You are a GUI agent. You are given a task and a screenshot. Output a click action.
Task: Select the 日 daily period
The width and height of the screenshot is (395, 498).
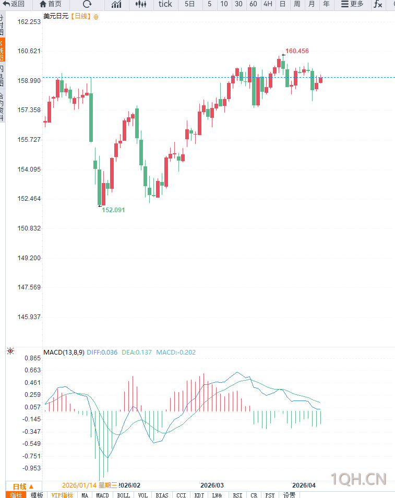click(282, 4)
